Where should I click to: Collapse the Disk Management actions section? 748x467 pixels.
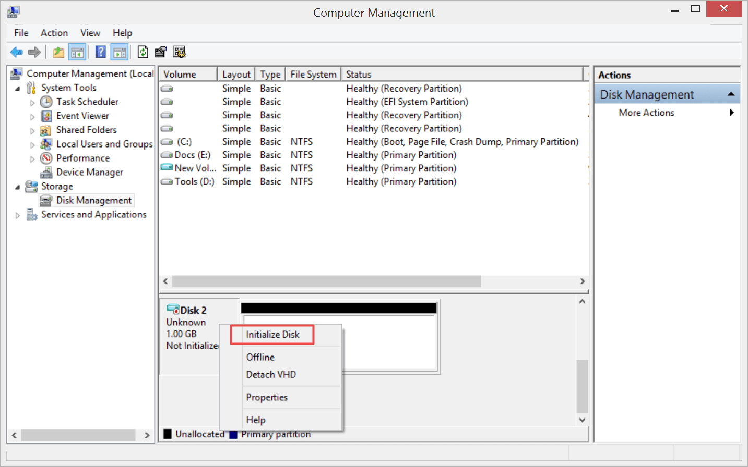(x=731, y=94)
